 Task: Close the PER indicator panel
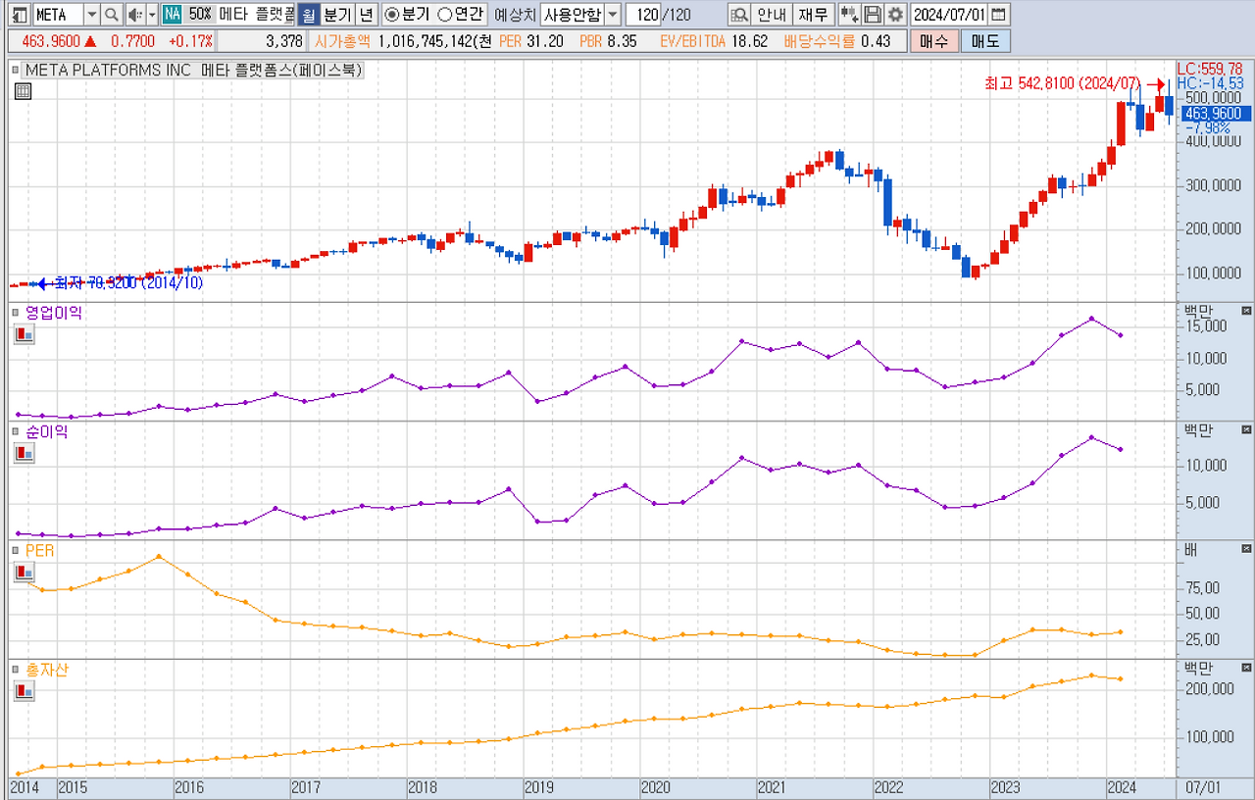click(x=1246, y=549)
